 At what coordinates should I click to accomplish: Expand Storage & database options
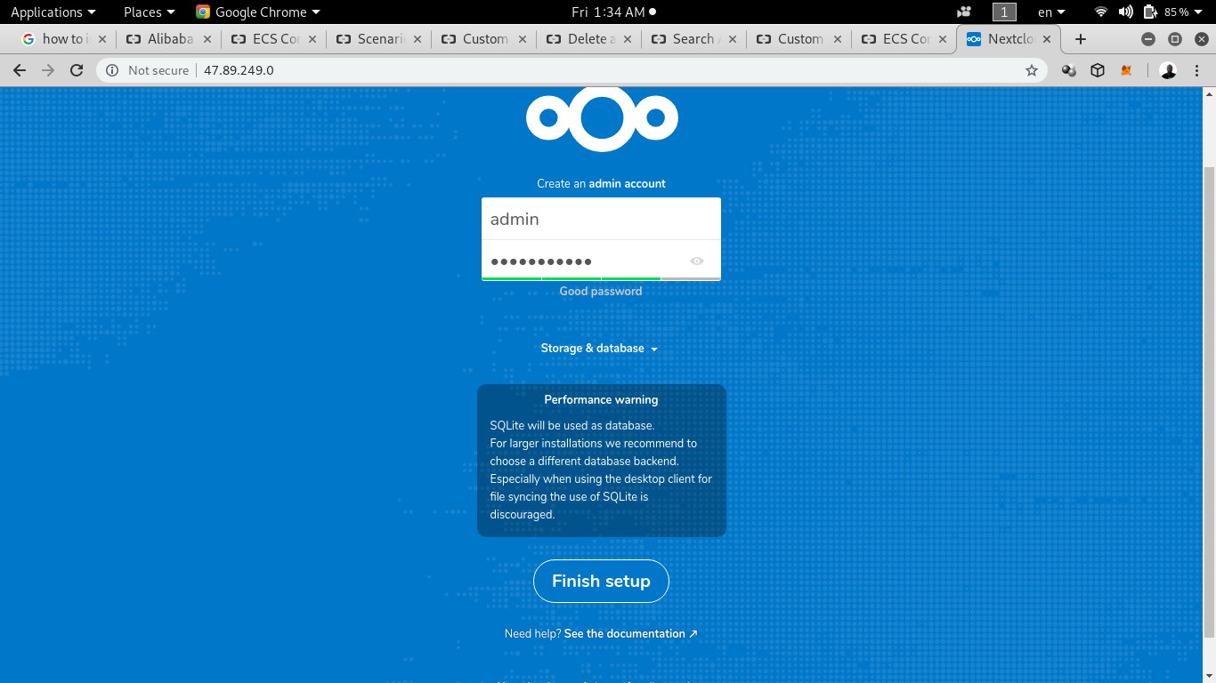[599, 349]
